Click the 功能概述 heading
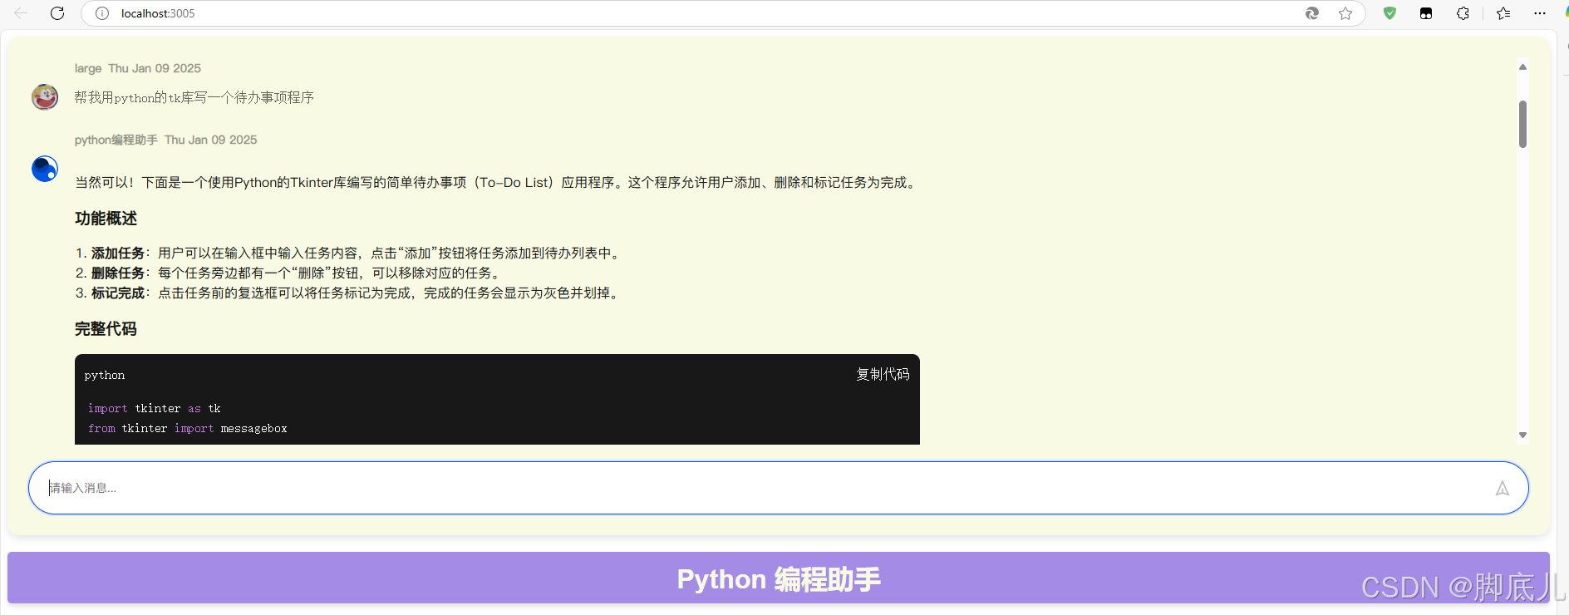Image resolution: width=1569 pixels, height=615 pixels. [106, 219]
